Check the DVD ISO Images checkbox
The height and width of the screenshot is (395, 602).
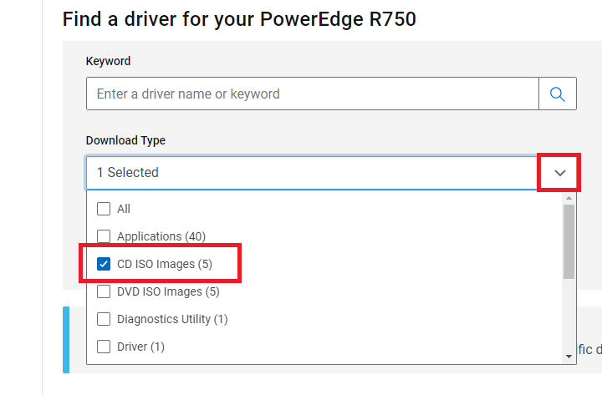[x=104, y=291]
